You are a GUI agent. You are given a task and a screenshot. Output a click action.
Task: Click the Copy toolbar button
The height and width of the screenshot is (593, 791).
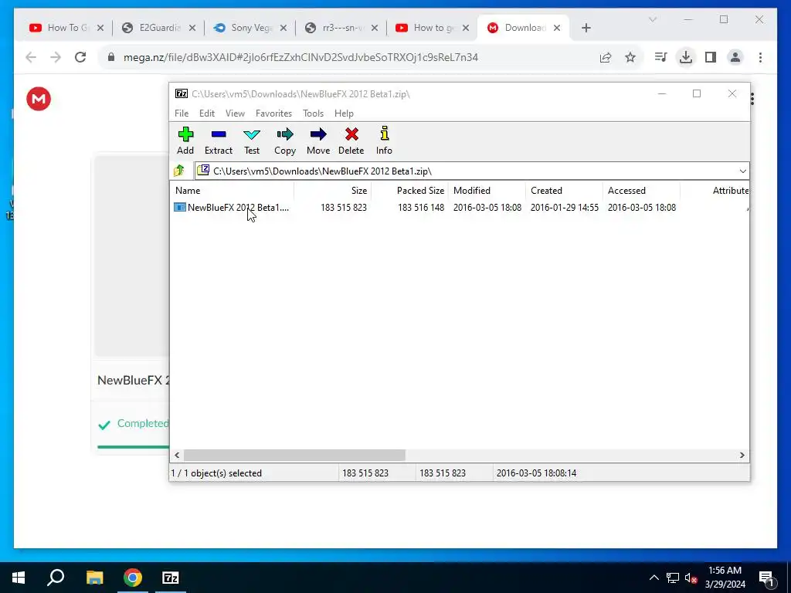[285, 141]
